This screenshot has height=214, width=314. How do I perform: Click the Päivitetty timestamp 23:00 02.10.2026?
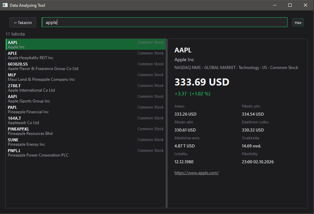(258, 162)
